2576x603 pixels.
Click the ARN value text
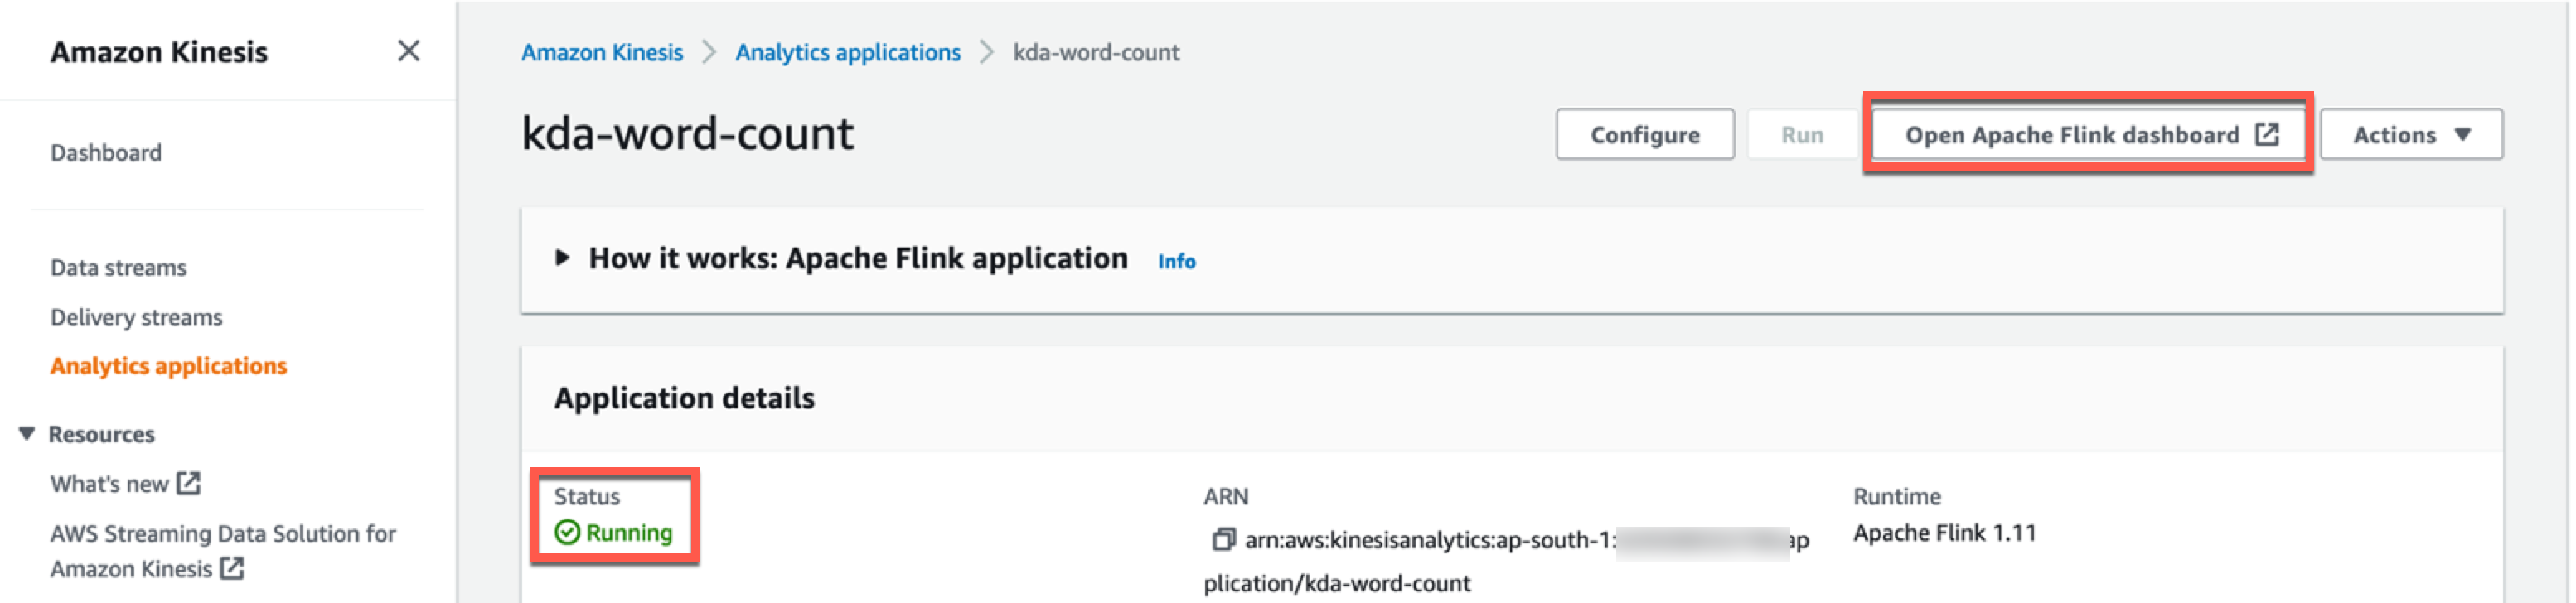[1506, 561]
